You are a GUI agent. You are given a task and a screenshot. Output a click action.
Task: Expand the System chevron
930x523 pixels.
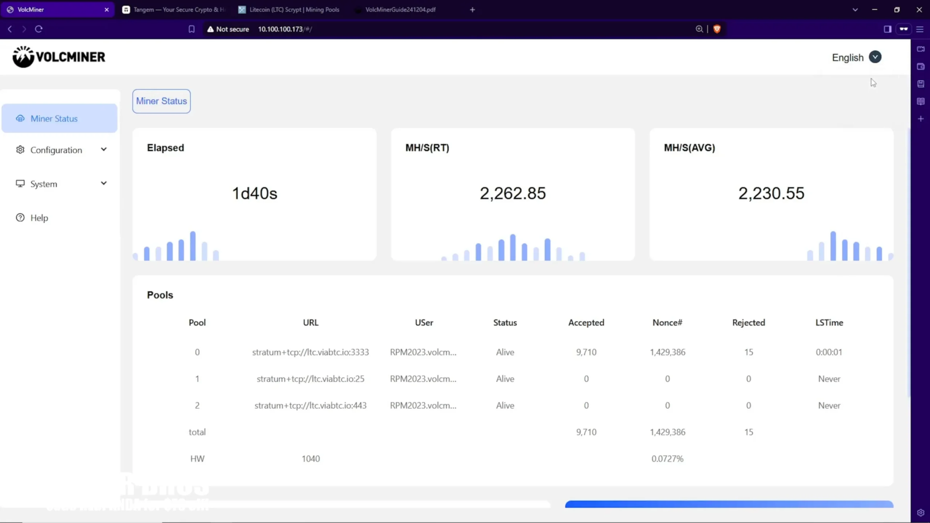point(104,183)
